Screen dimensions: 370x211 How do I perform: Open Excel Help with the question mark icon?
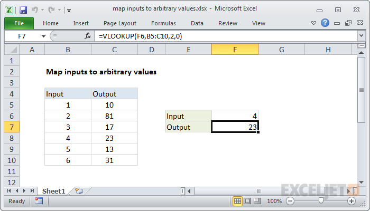coord(325,23)
